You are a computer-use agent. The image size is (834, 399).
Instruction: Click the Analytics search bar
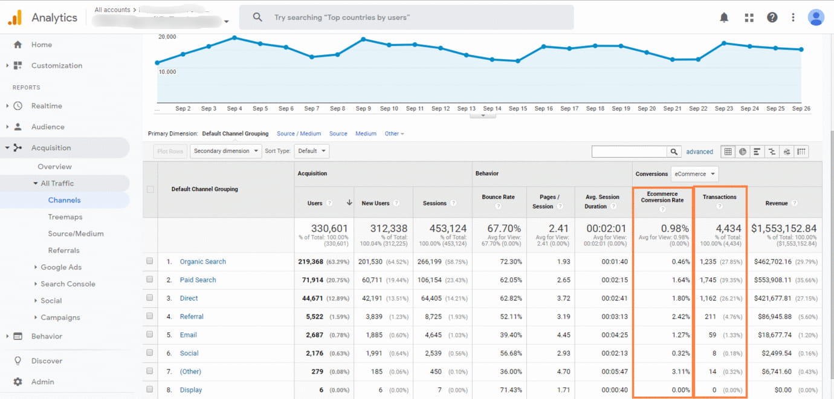[x=406, y=17]
